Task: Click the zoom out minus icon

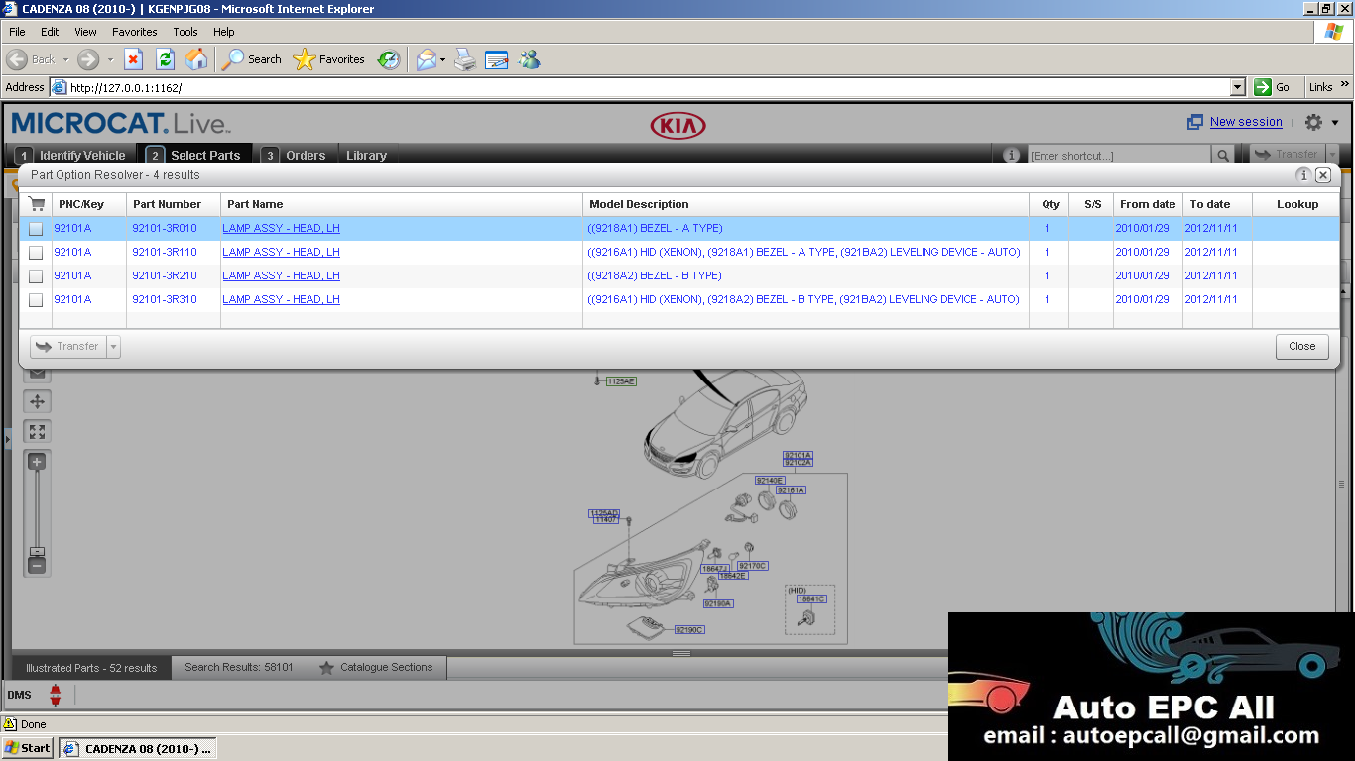Action: point(36,565)
